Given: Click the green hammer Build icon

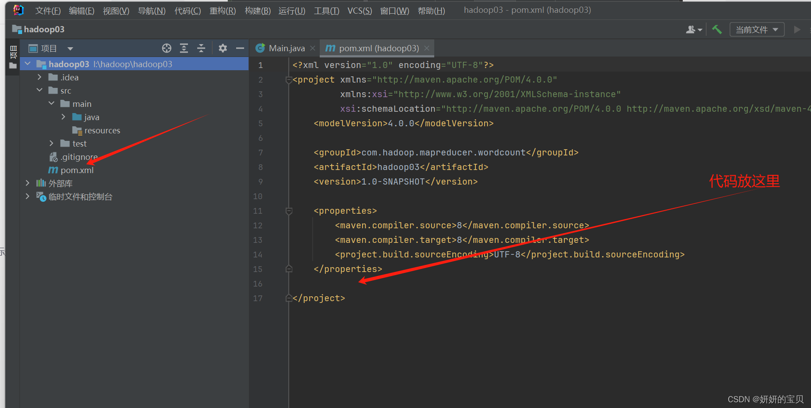Looking at the screenshot, I should coord(717,30).
